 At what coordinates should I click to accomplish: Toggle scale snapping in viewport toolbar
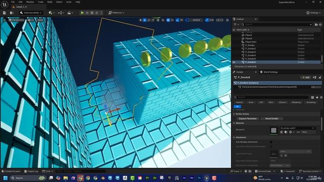(207, 20)
